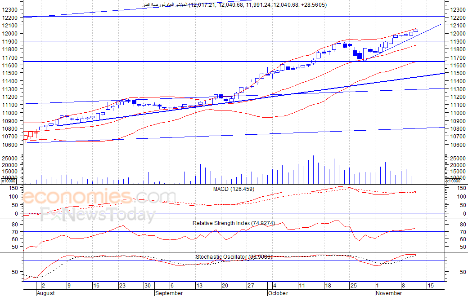
Task: Click the August month label on time axis
Action: click(46, 293)
